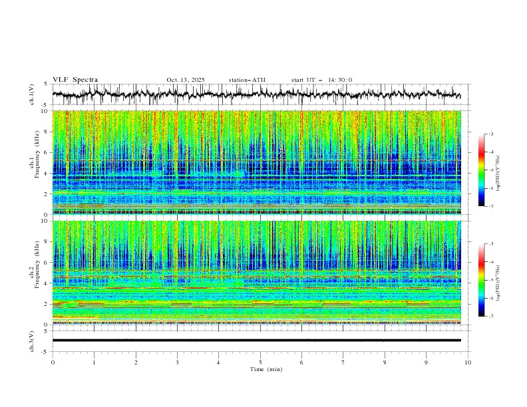Click the date 'Oct. 13, 2025'
Screen dimensions: 527x407
tap(186, 80)
